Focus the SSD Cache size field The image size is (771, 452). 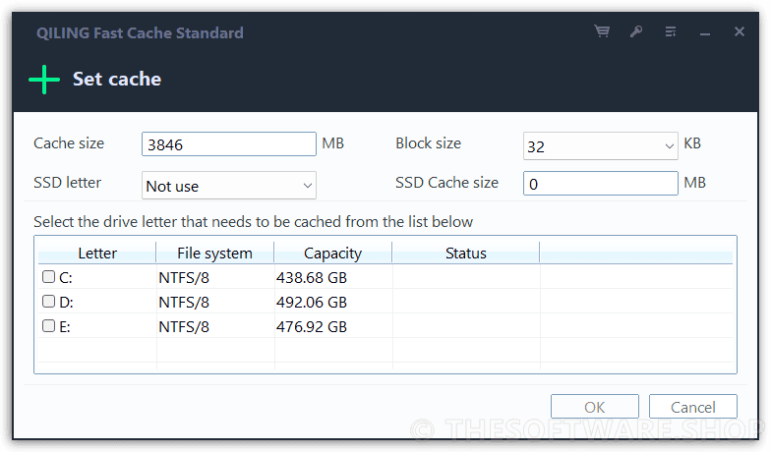click(600, 183)
